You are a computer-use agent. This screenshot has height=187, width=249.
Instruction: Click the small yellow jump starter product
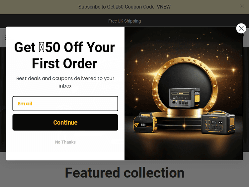pyautogui.click(x=145, y=122)
